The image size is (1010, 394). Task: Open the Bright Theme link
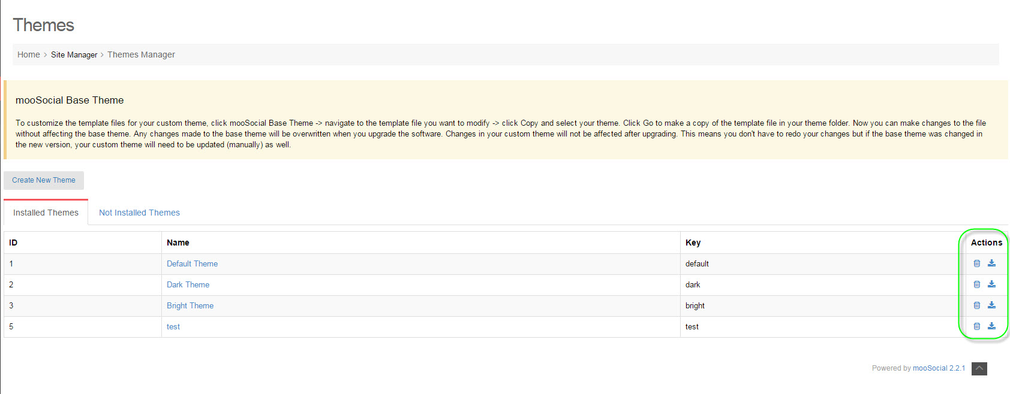point(190,305)
